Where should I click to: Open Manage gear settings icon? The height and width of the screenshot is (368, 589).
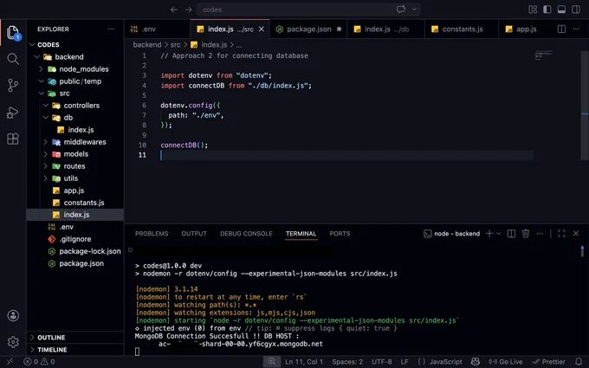[13, 342]
